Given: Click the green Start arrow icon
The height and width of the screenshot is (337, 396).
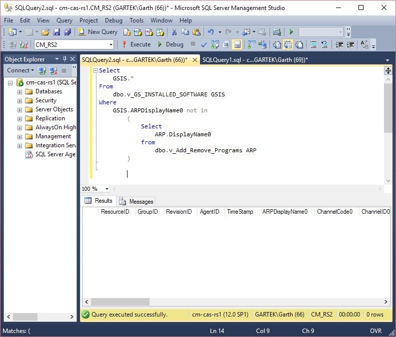Looking at the screenshot, I should 291,32.
